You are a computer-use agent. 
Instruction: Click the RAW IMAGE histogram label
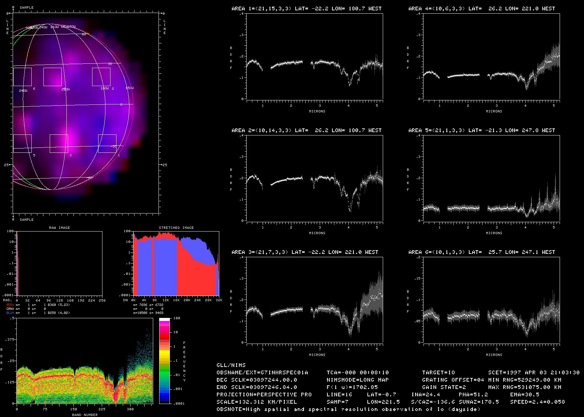59,228
